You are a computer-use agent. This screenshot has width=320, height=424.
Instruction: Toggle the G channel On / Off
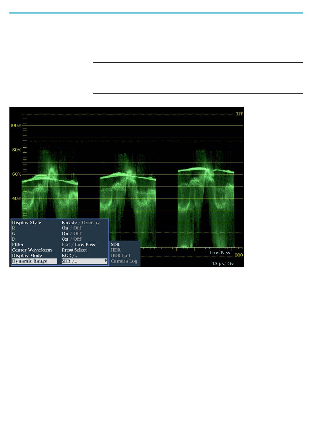pyautogui.click(x=71, y=234)
